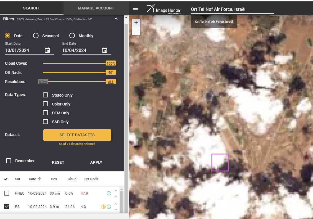
Task: Select the Seasonal radio button
Action: tap(36, 36)
